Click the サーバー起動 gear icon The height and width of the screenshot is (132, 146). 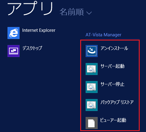click(92, 69)
